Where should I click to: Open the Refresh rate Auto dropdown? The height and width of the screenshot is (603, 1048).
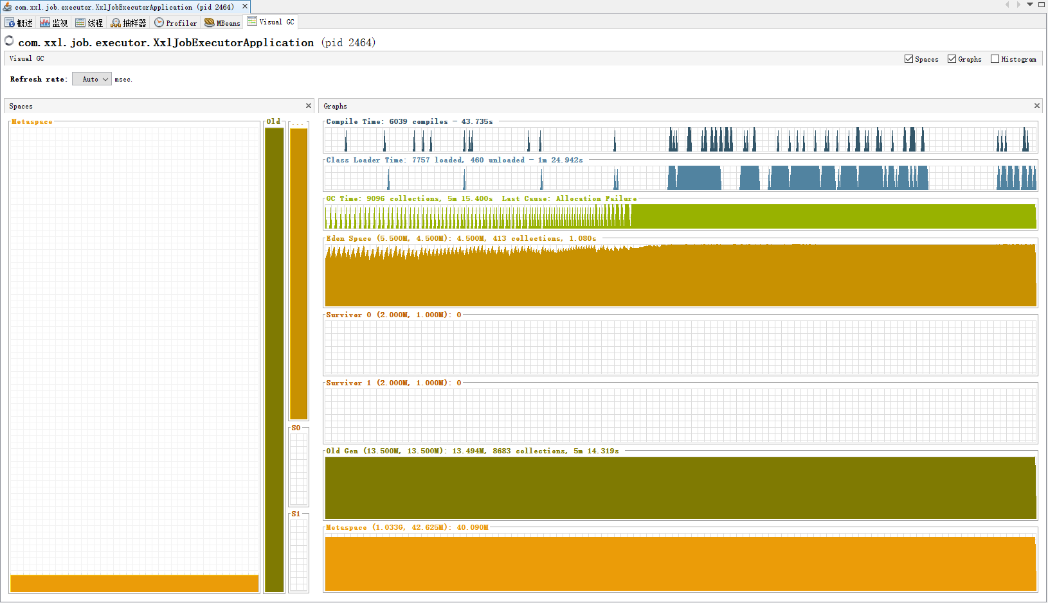click(x=92, y=79)
